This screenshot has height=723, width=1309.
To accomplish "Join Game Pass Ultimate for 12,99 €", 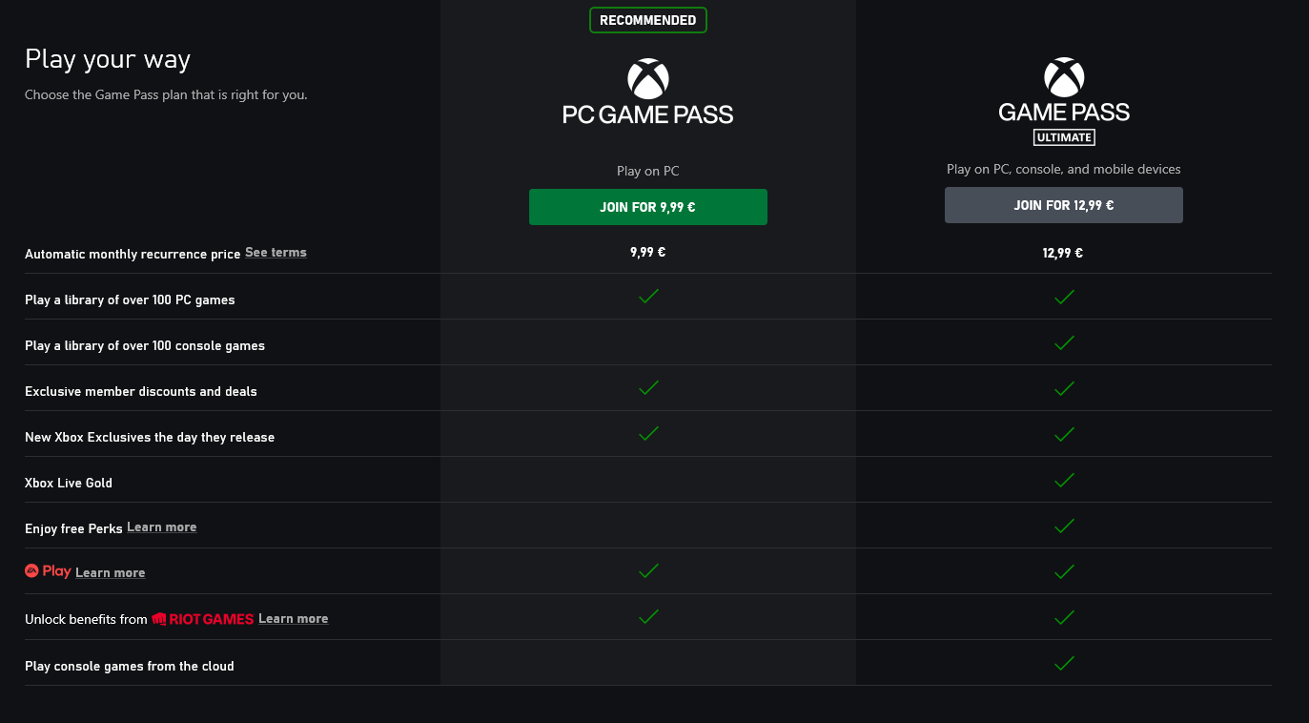I will pos(1064,205).
